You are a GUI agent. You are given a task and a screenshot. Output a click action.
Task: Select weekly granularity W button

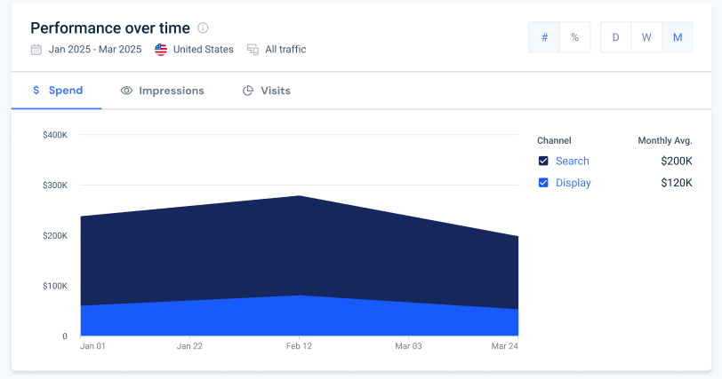tap(646, 37)
